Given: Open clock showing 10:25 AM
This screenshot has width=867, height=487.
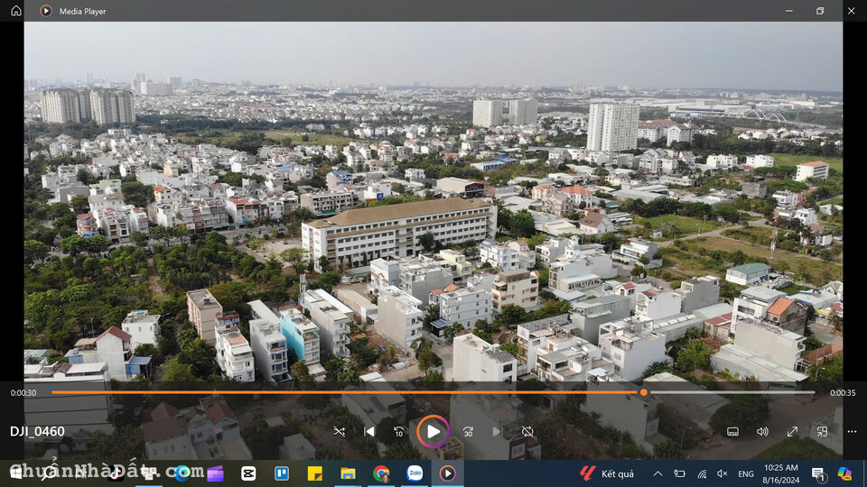Looking at the screenshot, I should tap(780, 473).
